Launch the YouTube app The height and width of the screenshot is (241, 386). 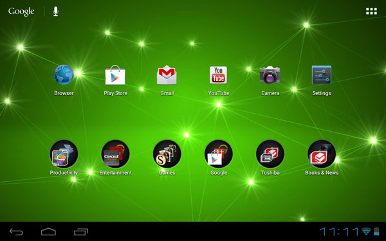pos(218,75)
